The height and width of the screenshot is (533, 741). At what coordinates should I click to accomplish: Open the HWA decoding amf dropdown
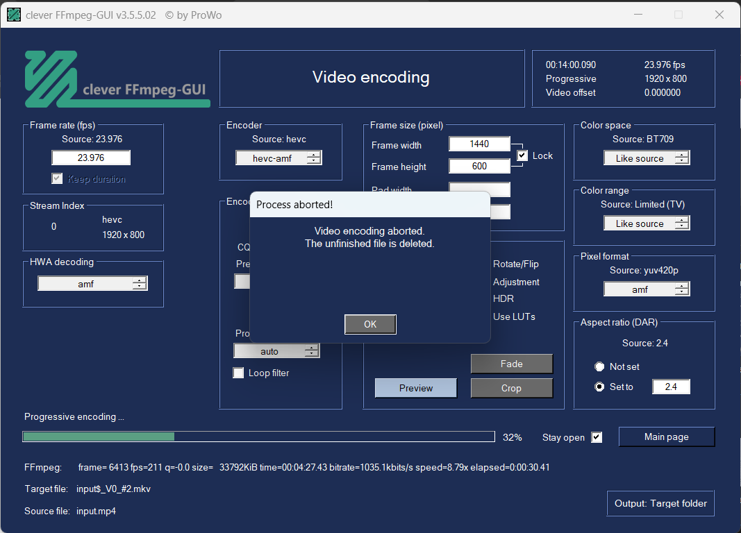coord(92,284)
